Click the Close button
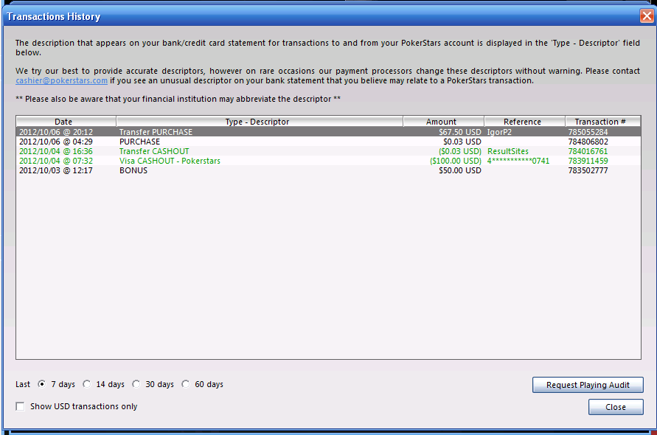Image resolution: width=657 pixels, height=435 pixels. point(616,407)
